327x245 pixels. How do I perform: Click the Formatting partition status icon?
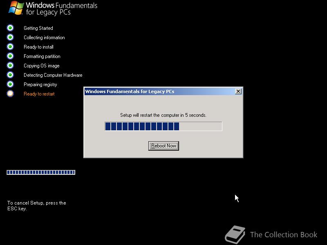pyautogui.click(x=10, y=56)
